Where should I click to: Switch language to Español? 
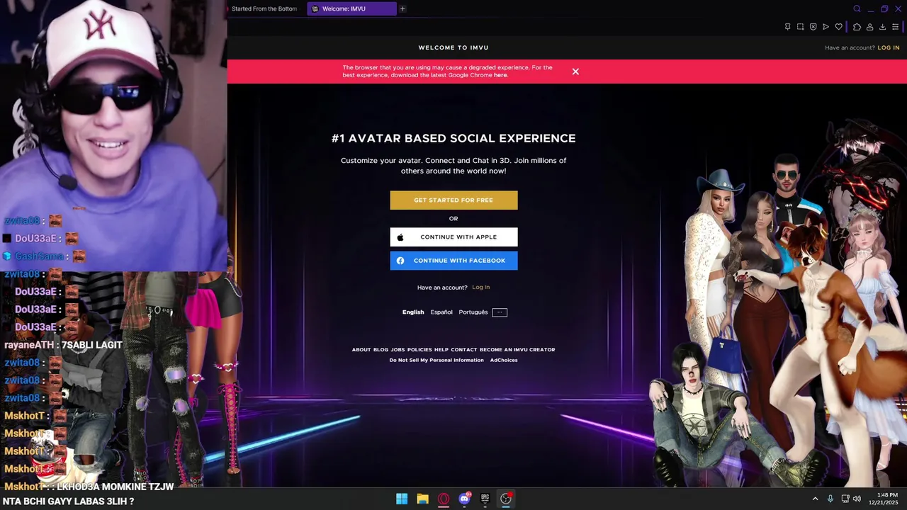(x=441, y=312)
